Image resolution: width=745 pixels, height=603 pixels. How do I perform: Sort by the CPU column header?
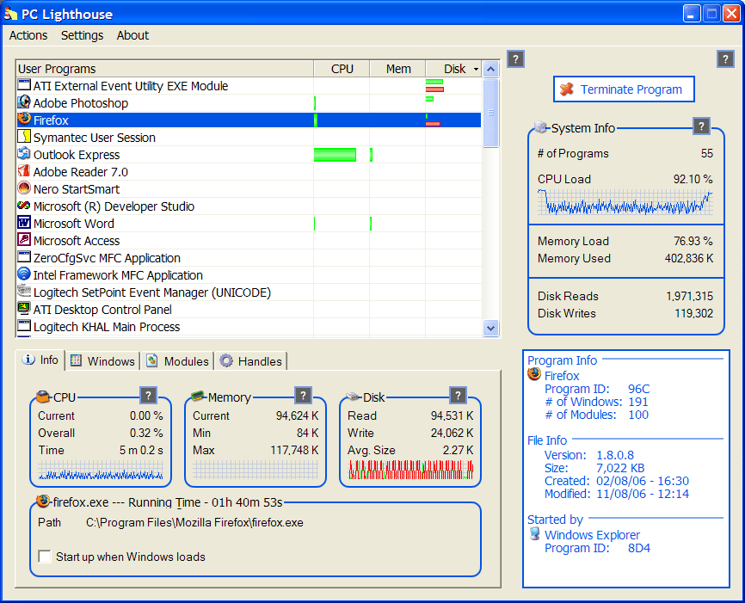point(342,69)
